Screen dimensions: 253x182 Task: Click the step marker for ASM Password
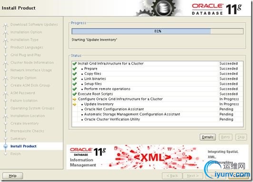coord(6,93)
